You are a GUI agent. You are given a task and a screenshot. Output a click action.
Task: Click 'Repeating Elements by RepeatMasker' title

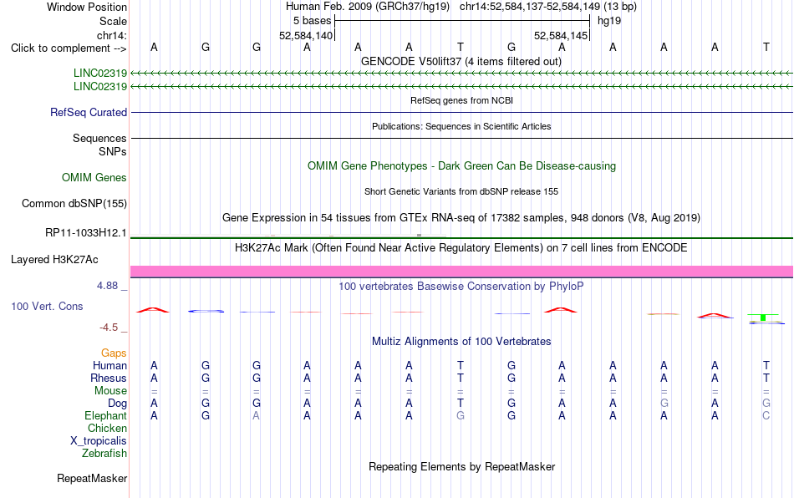(x=461, y=466)
